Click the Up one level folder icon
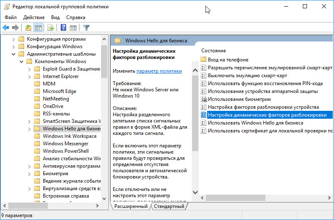Image resolution: width=334 pixels, height=220 pixels. (28, 28)
